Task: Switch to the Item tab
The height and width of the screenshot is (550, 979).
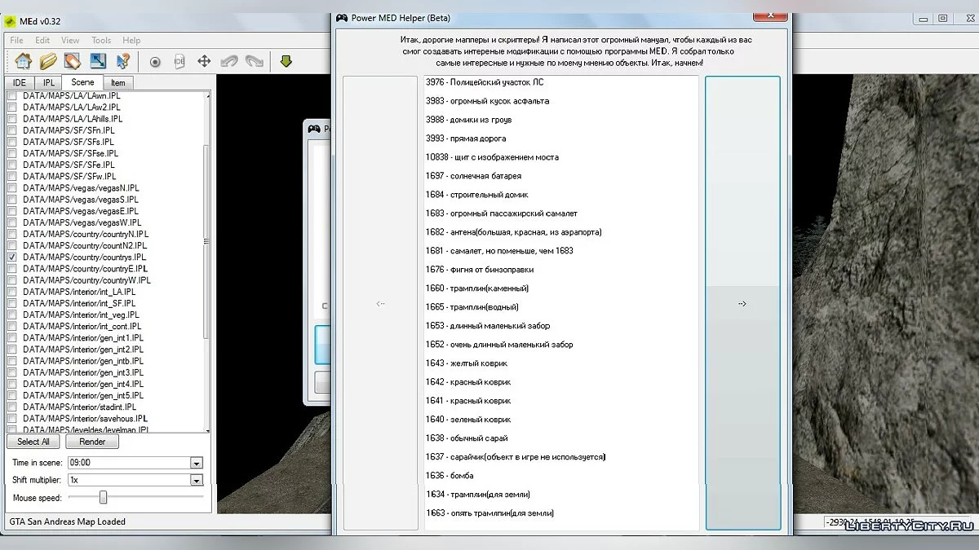Action: [x=118, y=82]
